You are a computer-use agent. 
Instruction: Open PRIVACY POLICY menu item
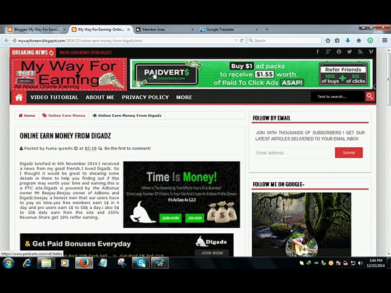coord(145,97)
